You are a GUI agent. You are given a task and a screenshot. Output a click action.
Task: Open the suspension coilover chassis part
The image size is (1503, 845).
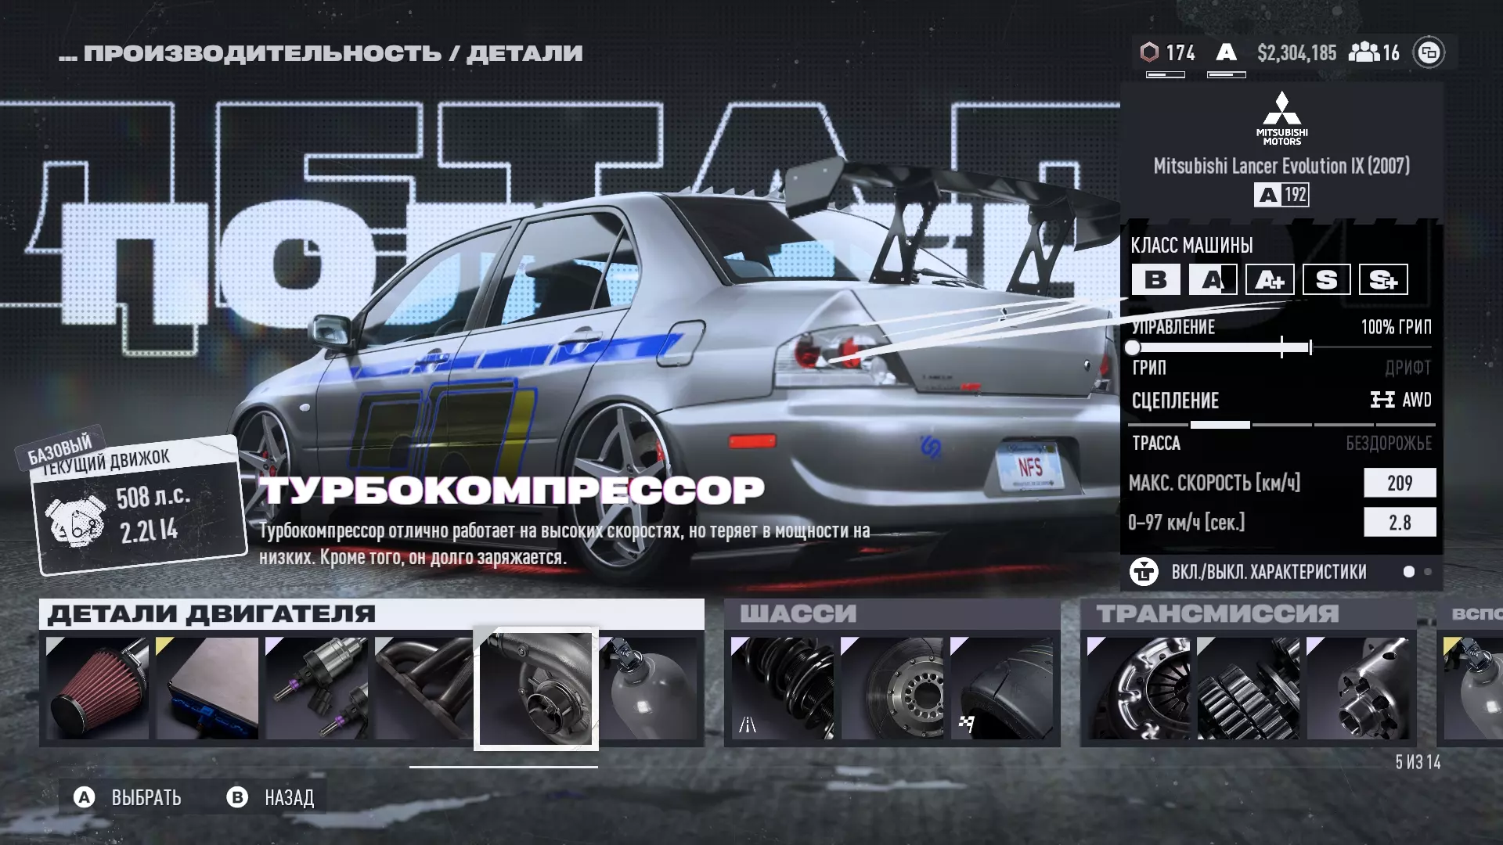(782, 688)
